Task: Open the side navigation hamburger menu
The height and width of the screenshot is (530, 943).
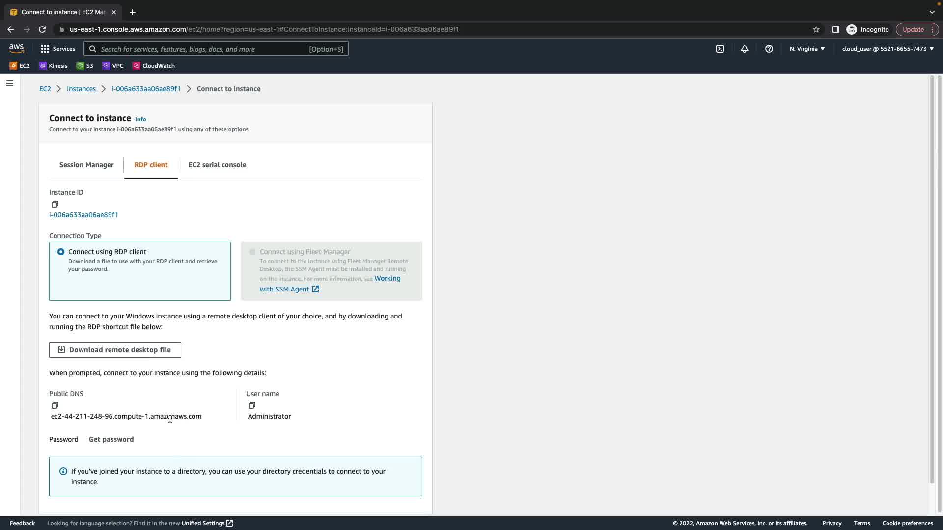Action: 10,83
